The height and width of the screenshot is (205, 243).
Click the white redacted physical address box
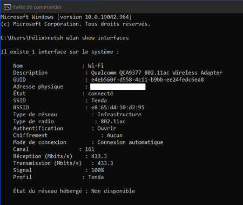pyautogui.click(x=118, y=87)
